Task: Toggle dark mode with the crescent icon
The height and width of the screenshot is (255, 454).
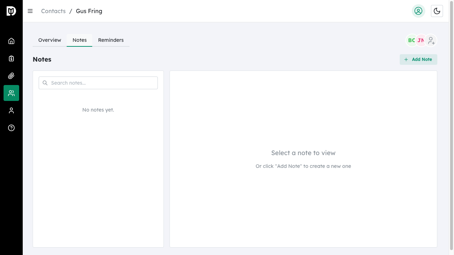Action: (x=437, y=11)
